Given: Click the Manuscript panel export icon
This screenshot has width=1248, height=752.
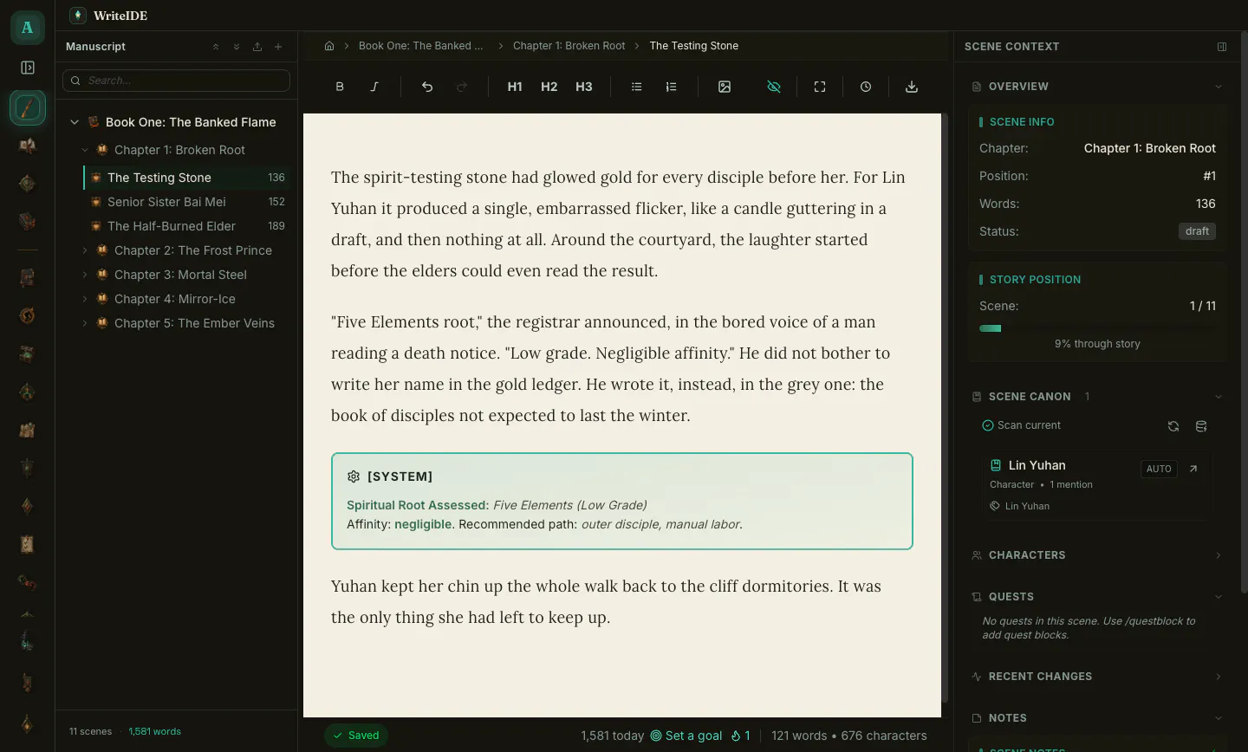Looking at the screenshot, I should click(257, 47).
